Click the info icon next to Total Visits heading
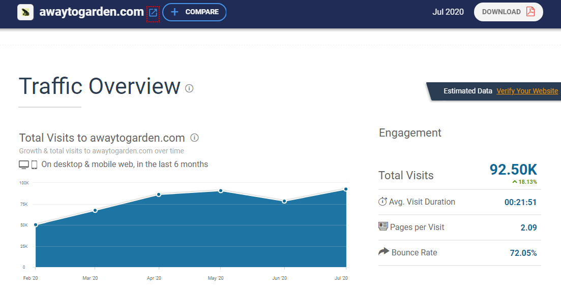The width and height of the screenshot is (561, 296). (x=194, y=138)
